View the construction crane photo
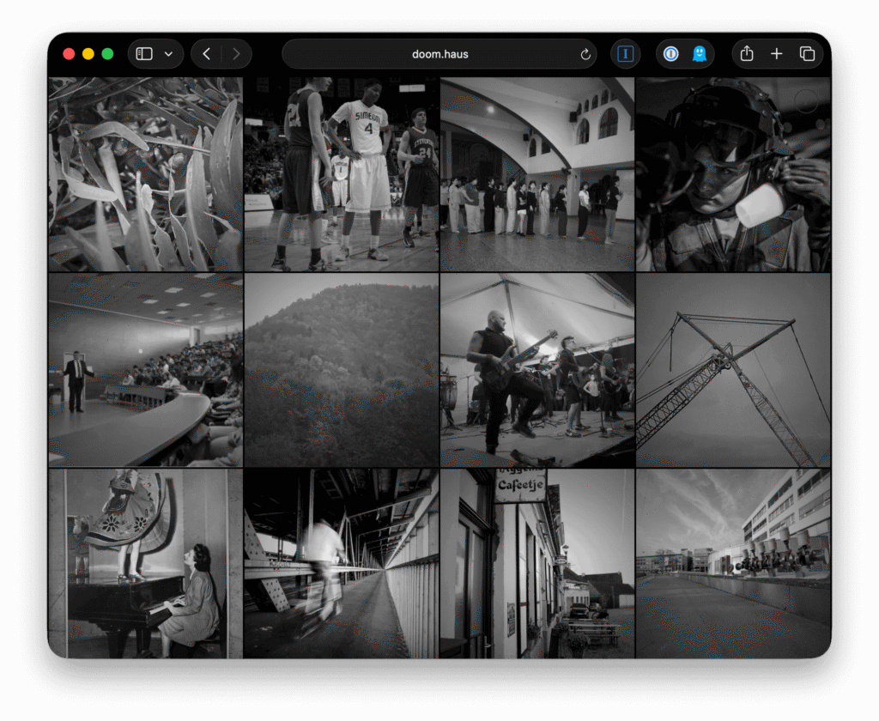 (x=733, y=370)
